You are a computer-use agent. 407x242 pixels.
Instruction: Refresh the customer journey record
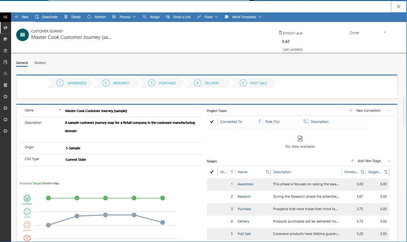pyautogui.click(x=97, y=17)
